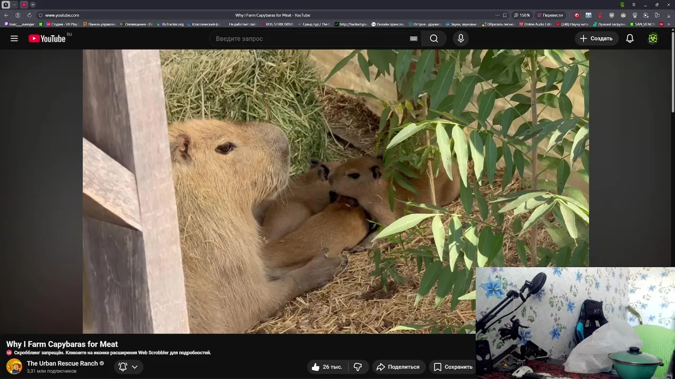Open the Классический ф... bookmark
The width and height of the screenshot is (675, 379).
coord(204,24)
